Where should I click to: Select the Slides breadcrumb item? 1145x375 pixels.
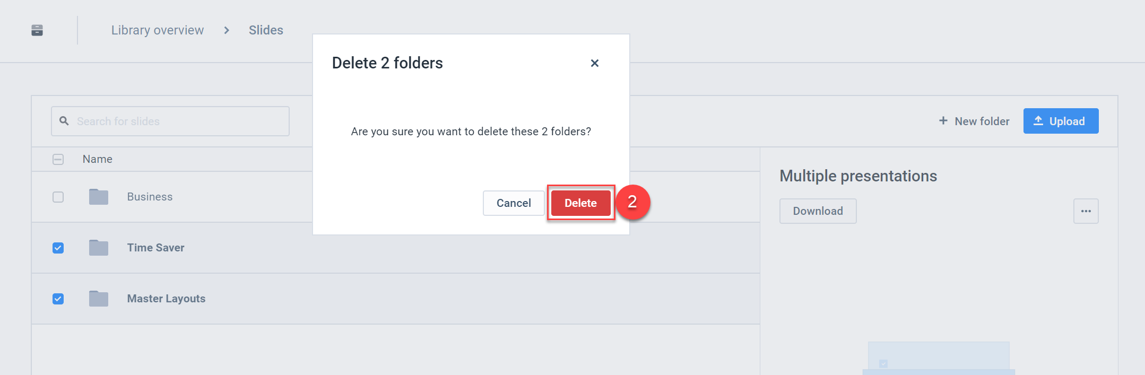265,30
